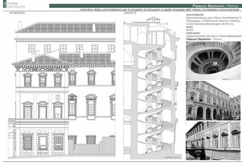Screen dimensions: 242x164
Task: Click the 'committente' heading
Action: pos(195,15)
